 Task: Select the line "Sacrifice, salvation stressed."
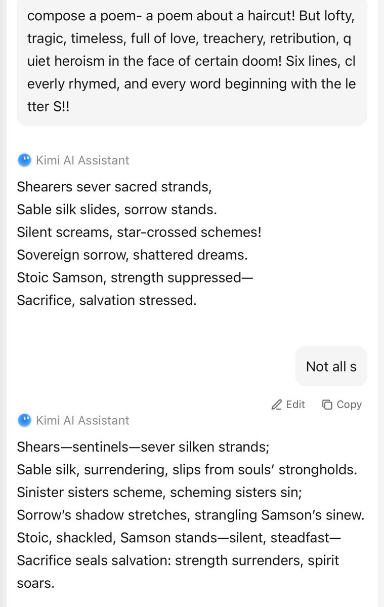click(106, 300)
